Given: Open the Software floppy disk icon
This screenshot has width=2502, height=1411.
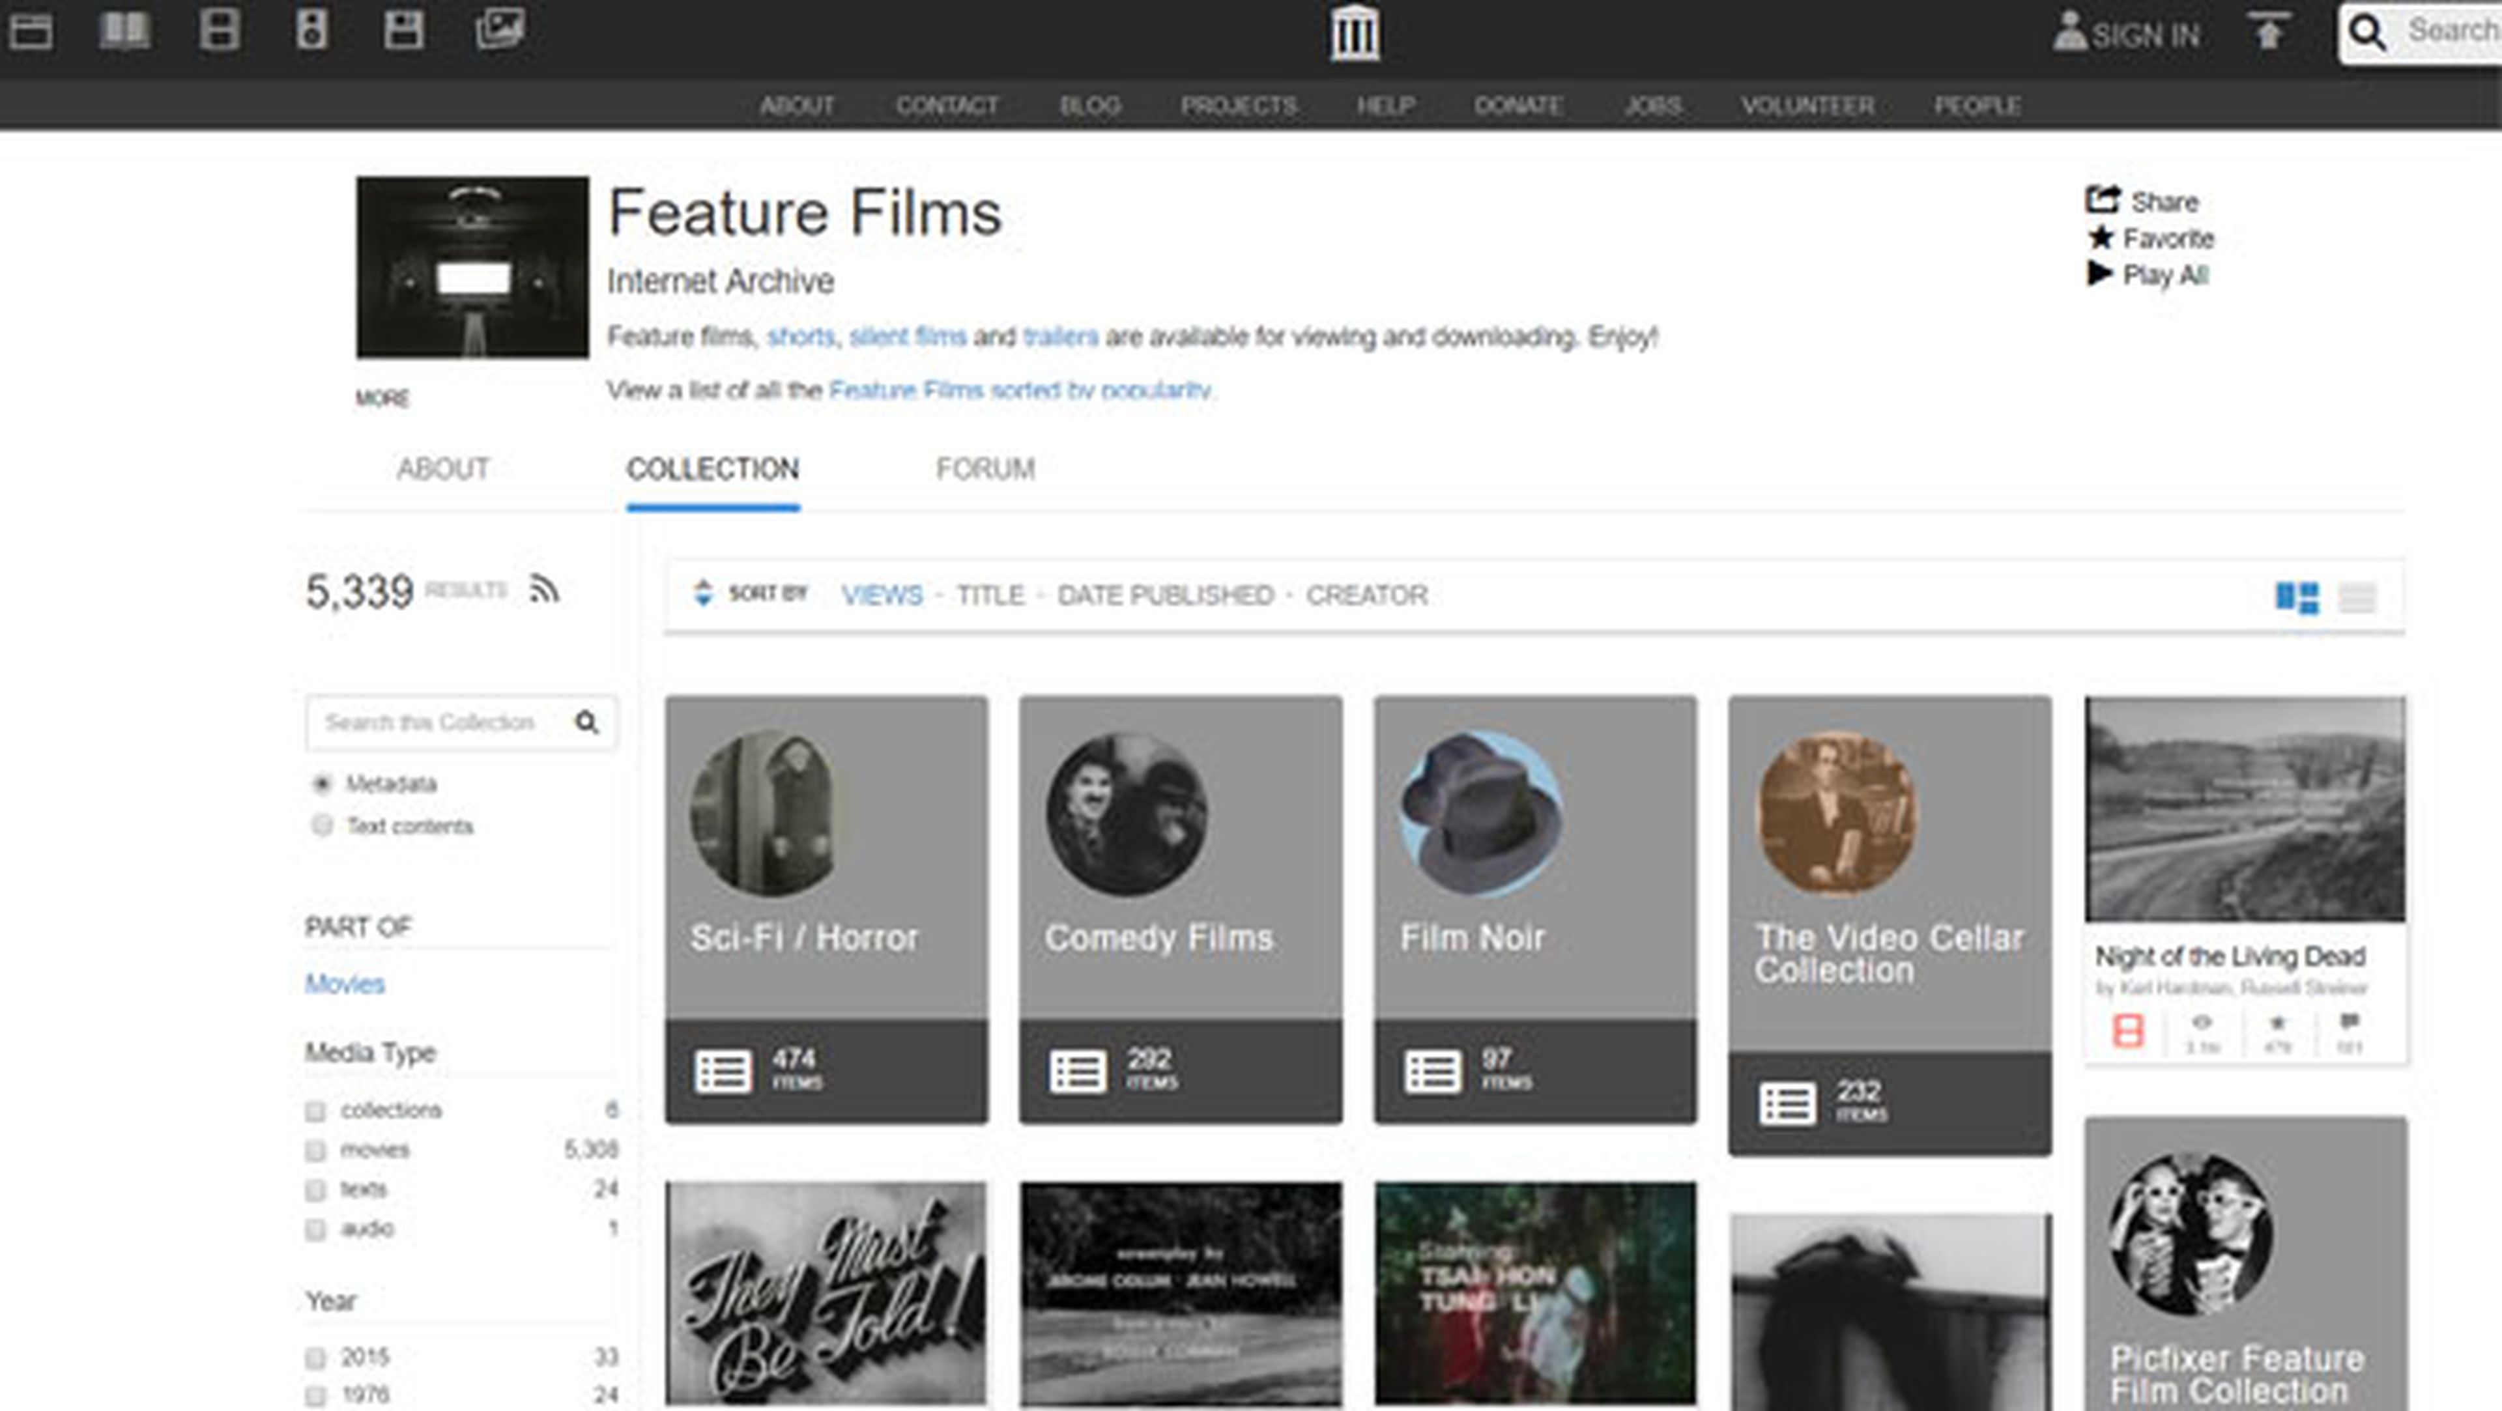Looking at the screenshot, I should (x=403, y=30).
